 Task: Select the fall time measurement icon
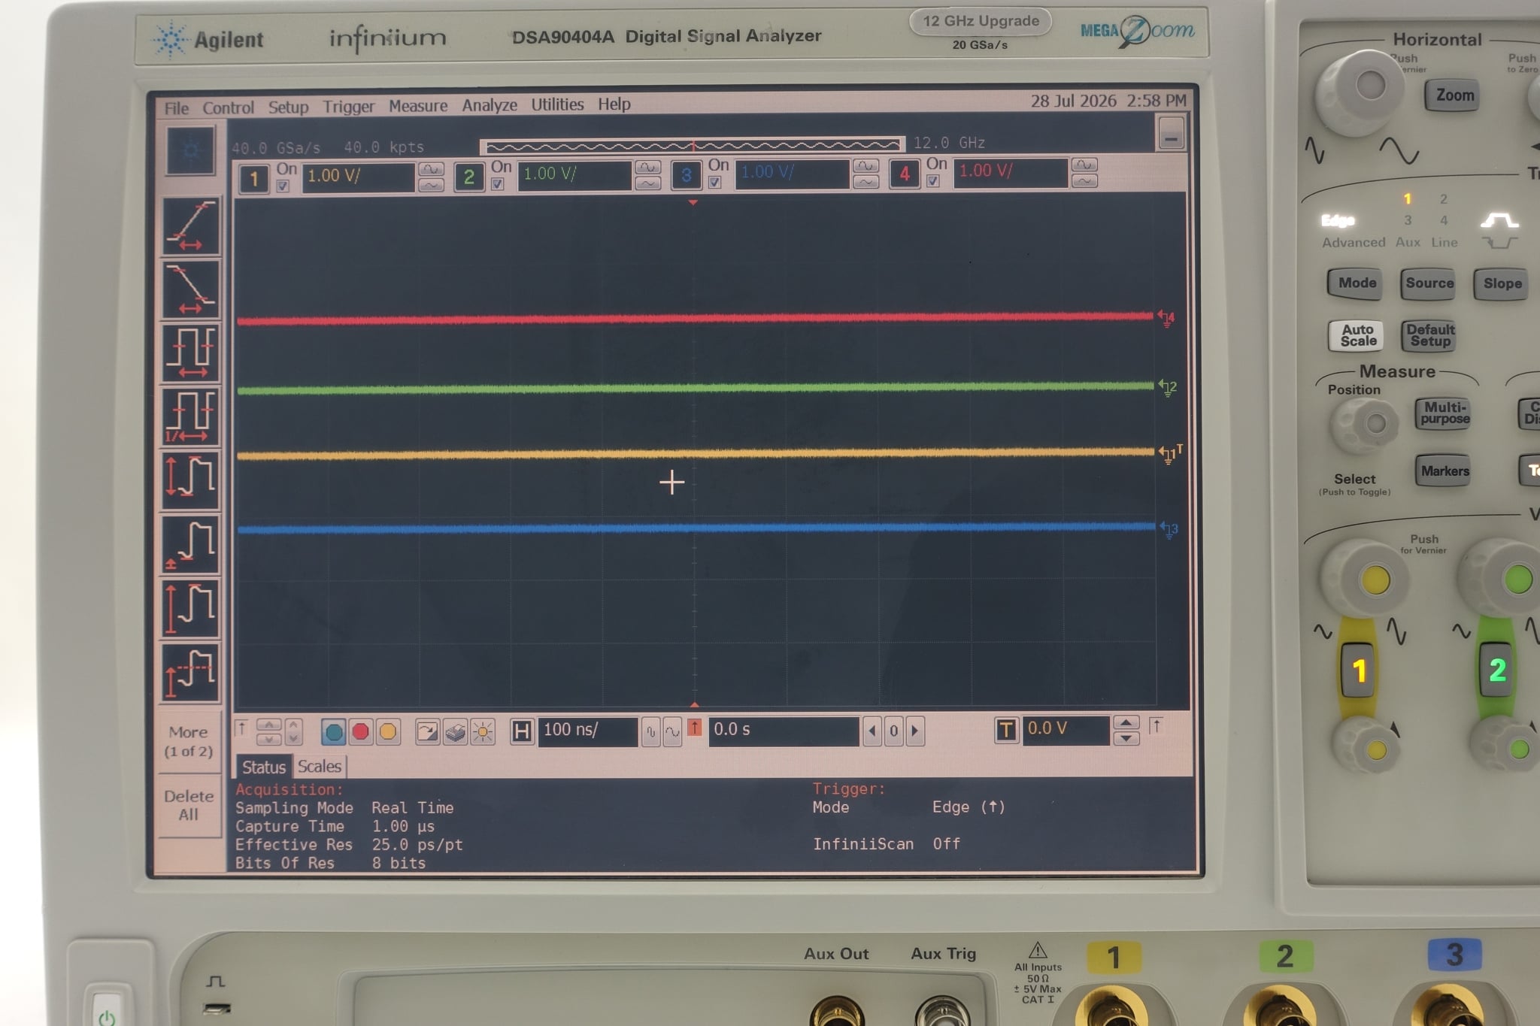[191, 289]
